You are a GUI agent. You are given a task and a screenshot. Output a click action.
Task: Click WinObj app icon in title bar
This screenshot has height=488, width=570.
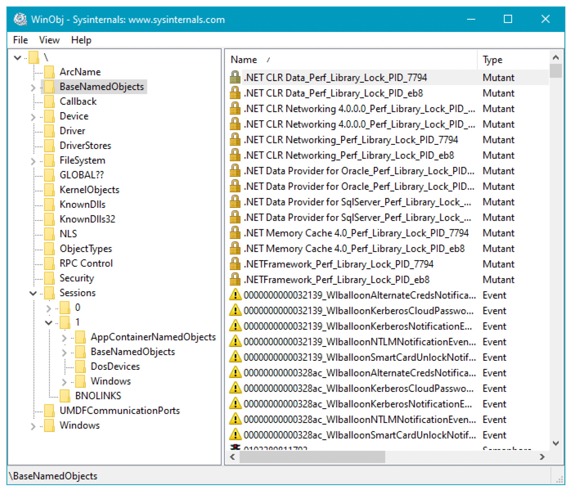point(20,19)
